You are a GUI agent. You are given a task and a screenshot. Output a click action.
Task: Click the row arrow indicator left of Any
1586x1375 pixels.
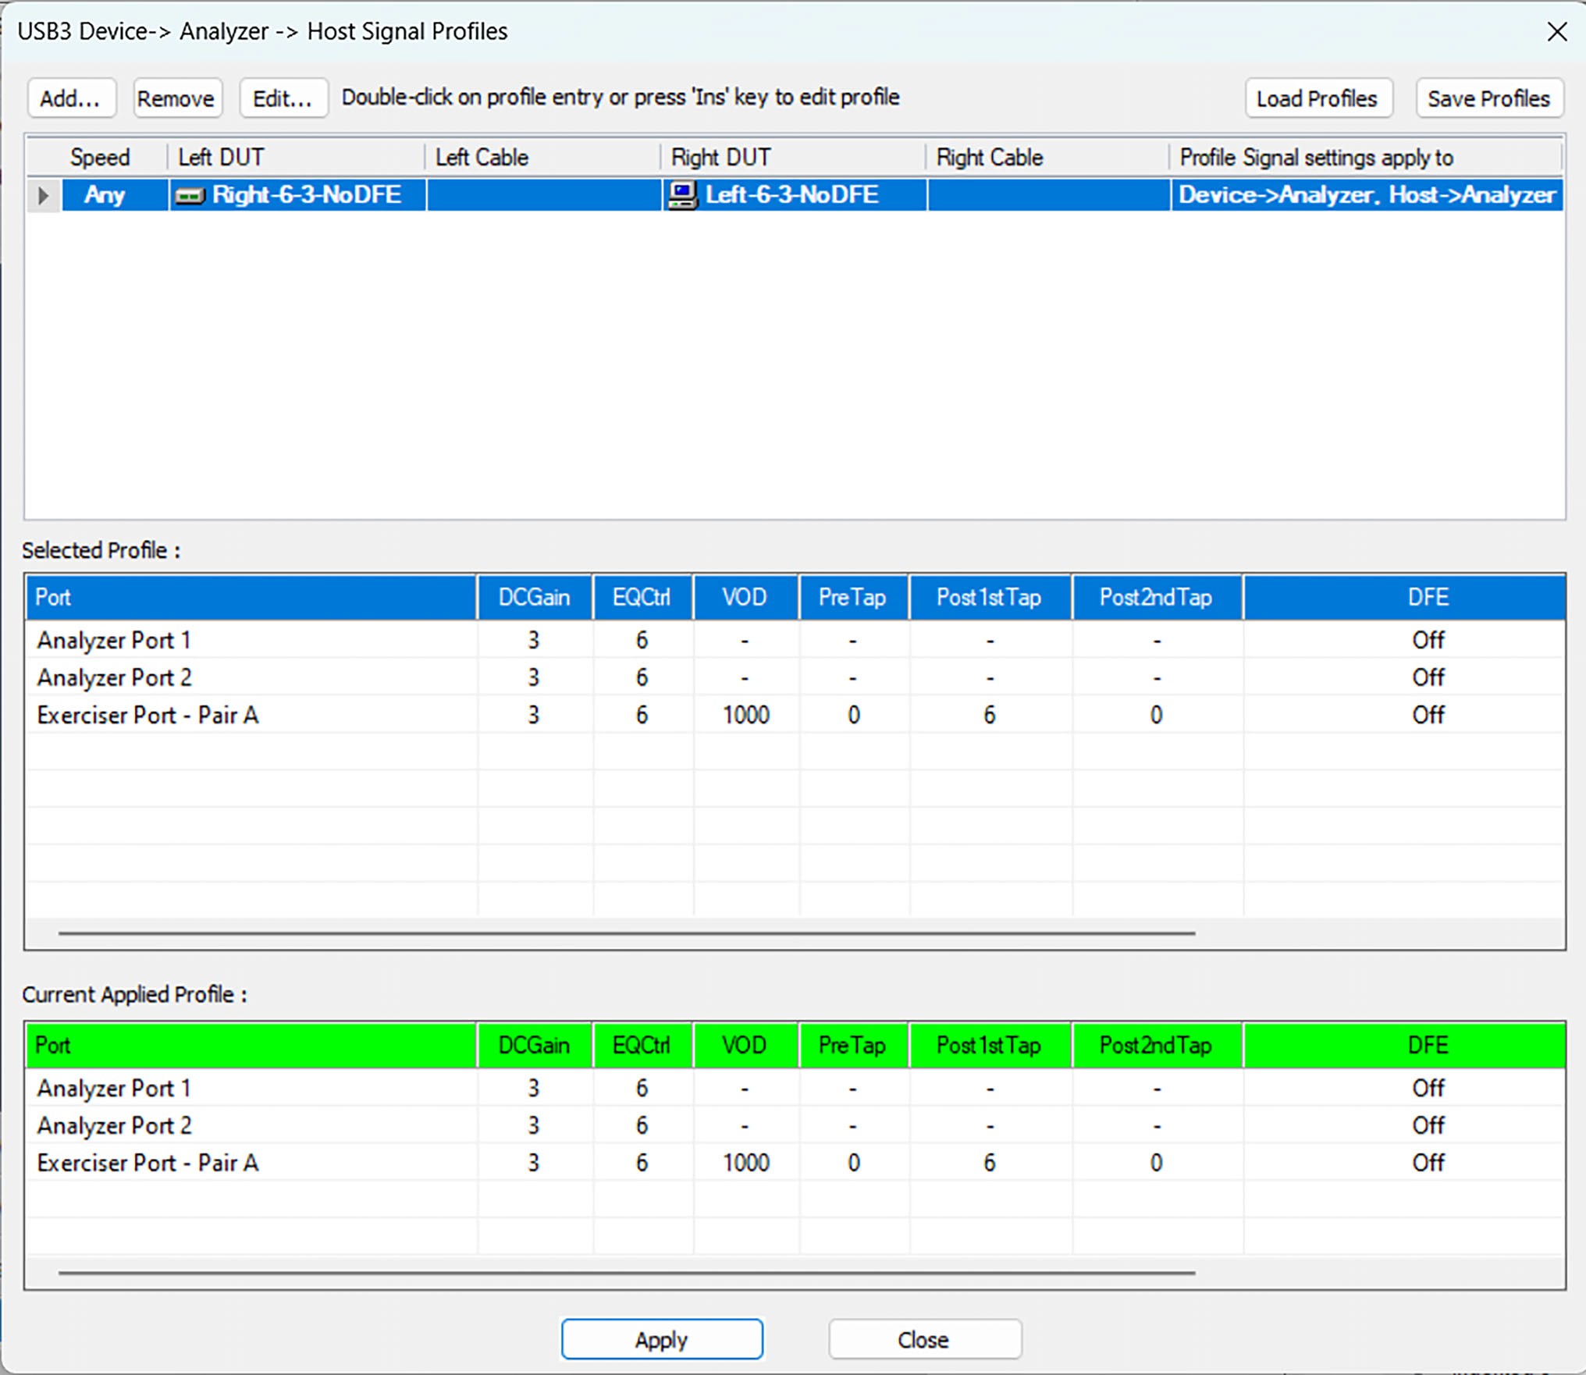[44, 195]
